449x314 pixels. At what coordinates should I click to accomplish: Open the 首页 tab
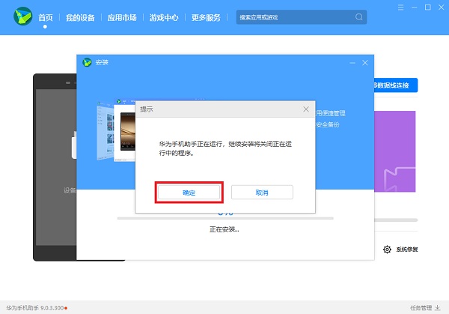(x=46, y=17)
